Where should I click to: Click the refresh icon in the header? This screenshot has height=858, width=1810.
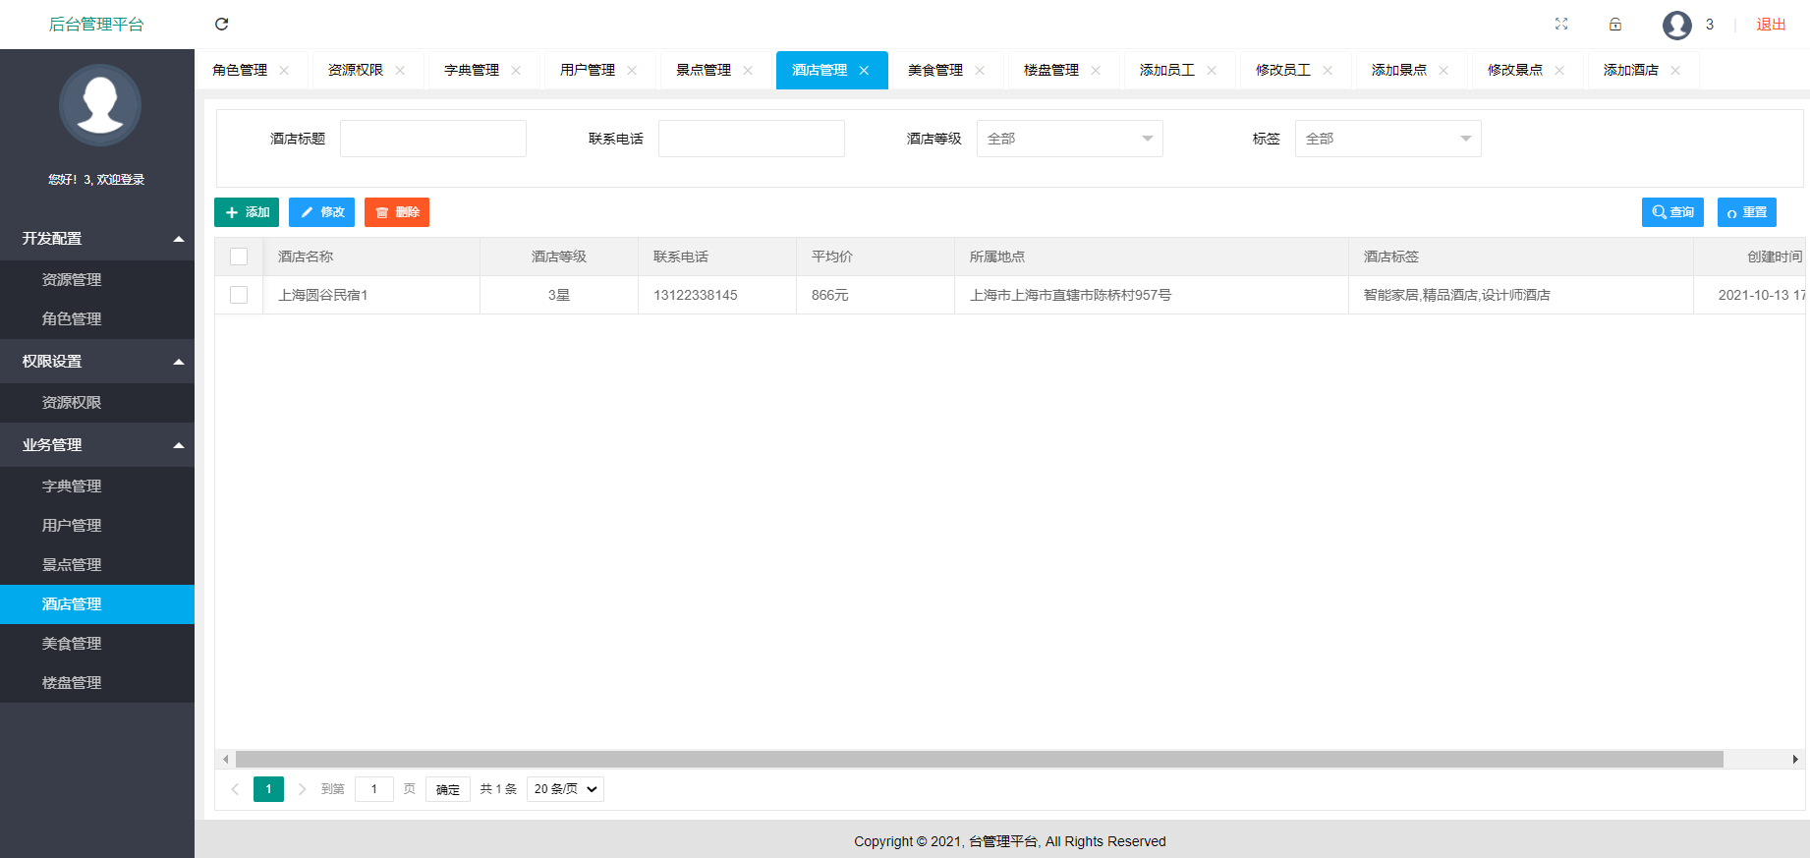[221, 25]
